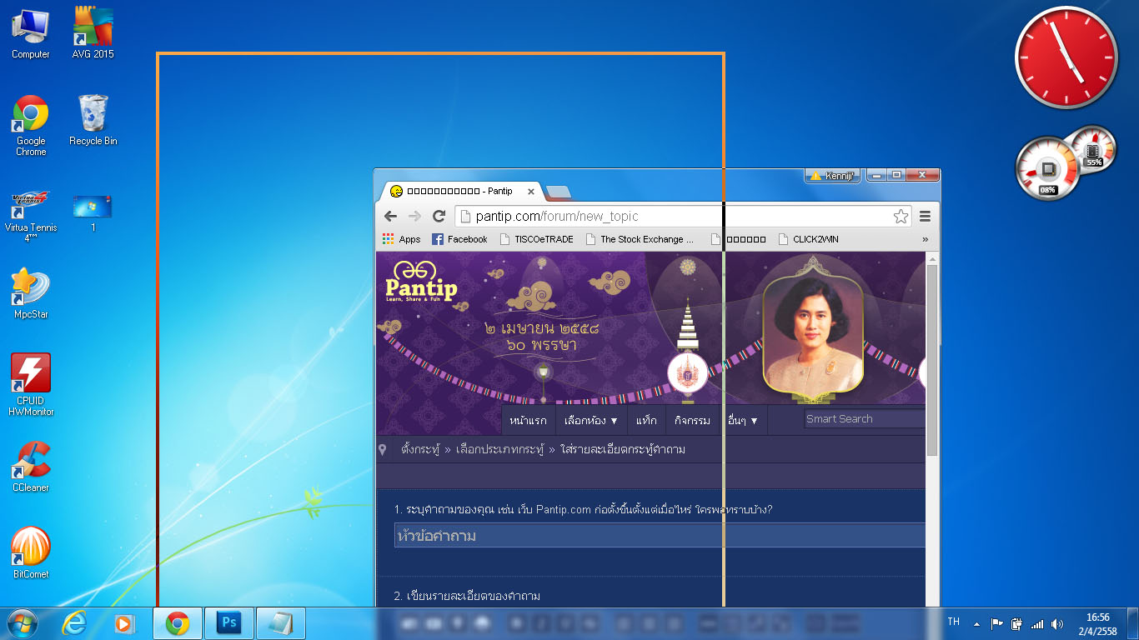
Task: Click the ใส่รายละเอียดกระทู้คำถาม breadcrumb text
Action: [x=623, y=449]
